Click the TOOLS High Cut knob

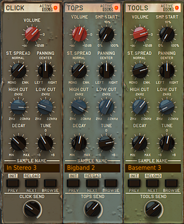pos(140,107)
